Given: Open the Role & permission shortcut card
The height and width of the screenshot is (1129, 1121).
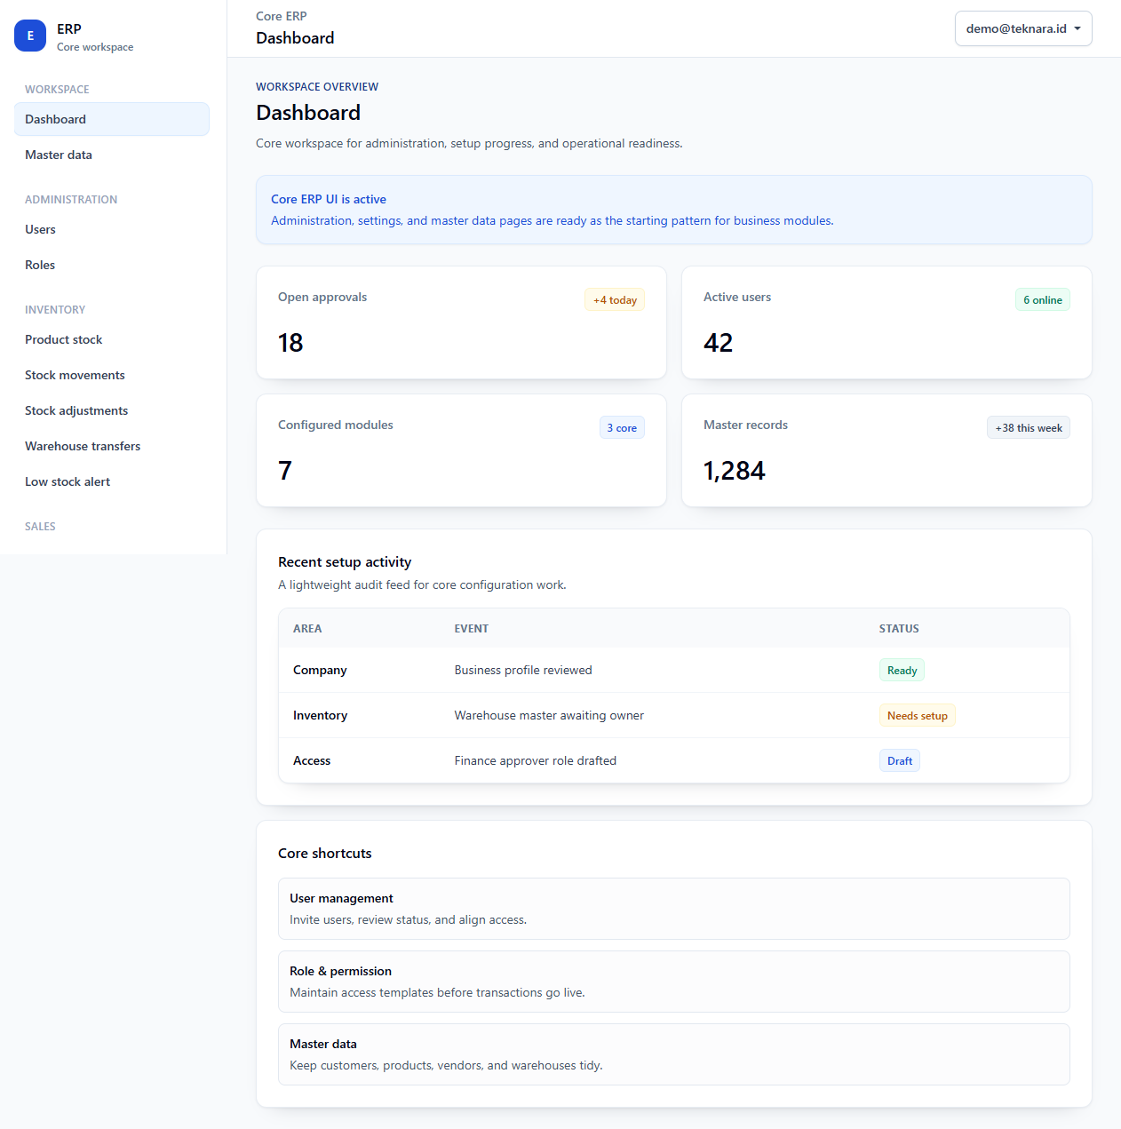Looking at the screenshot, I should click(674, 982).
